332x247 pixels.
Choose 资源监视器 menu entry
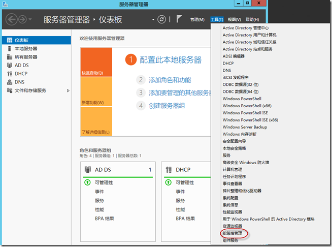233,226
